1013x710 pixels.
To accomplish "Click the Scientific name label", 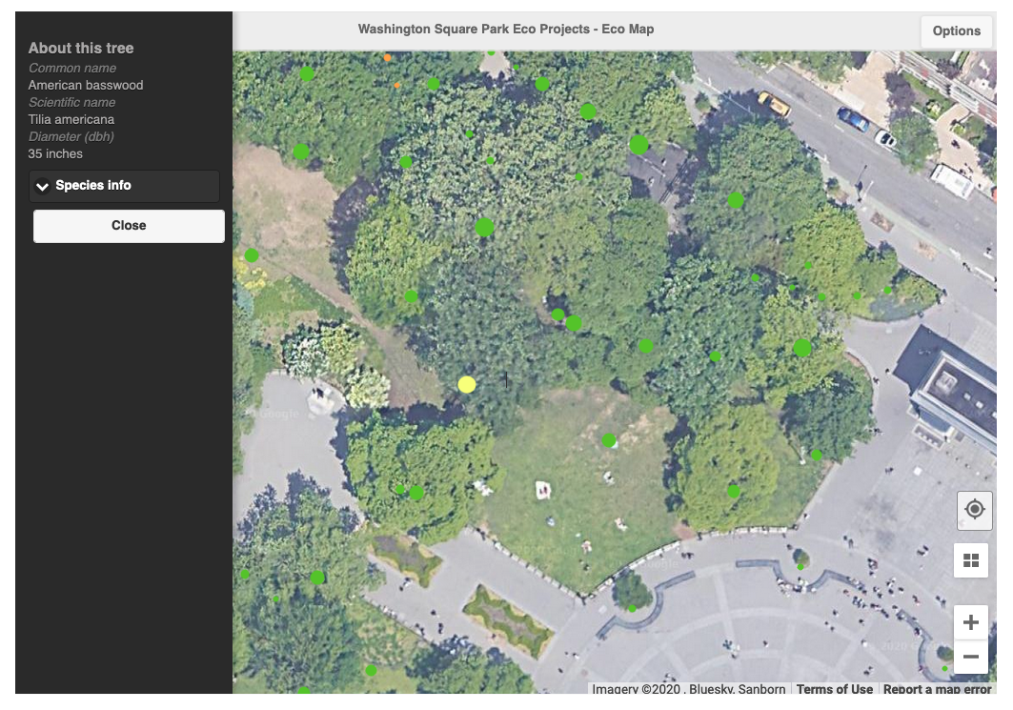I will pyautogui.click(x=71, y=102).
